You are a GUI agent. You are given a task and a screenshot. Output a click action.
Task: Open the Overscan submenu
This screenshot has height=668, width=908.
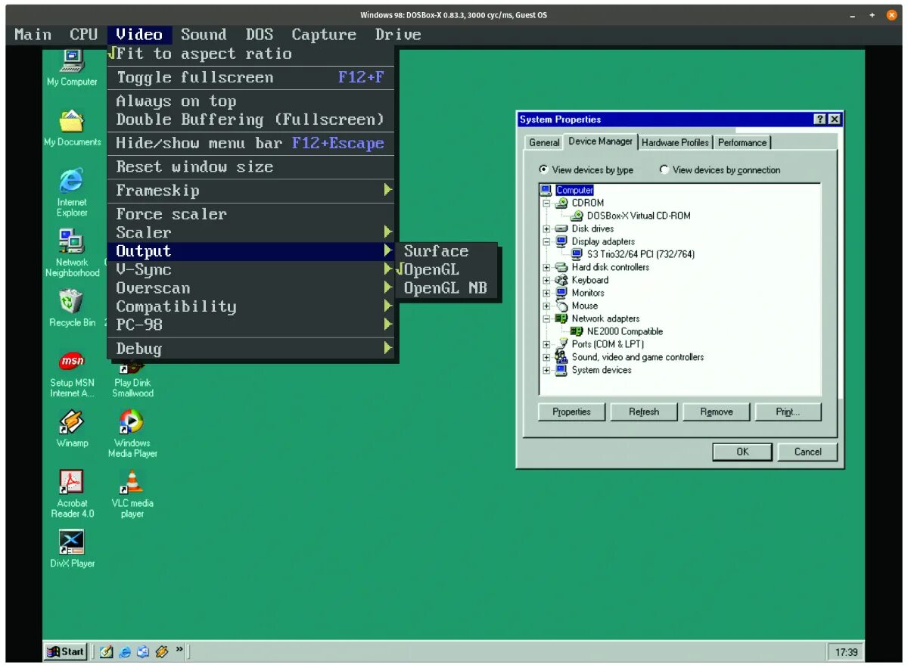point(251,288)
